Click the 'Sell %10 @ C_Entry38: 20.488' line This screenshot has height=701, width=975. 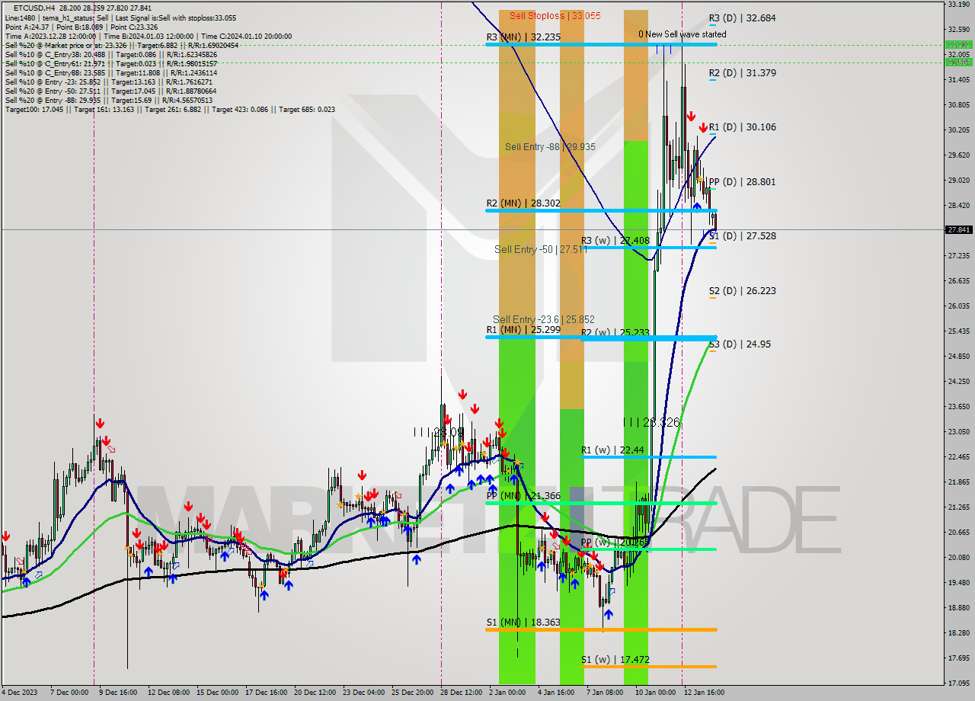110,55
